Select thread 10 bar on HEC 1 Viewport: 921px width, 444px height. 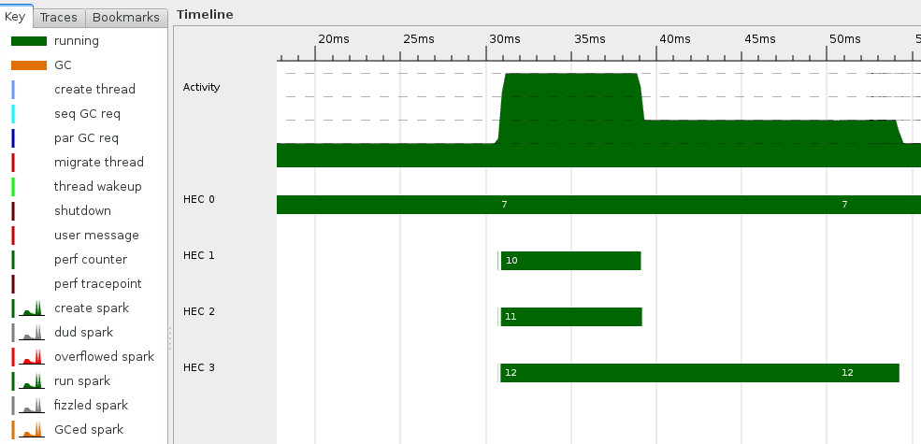pos(570,261)
